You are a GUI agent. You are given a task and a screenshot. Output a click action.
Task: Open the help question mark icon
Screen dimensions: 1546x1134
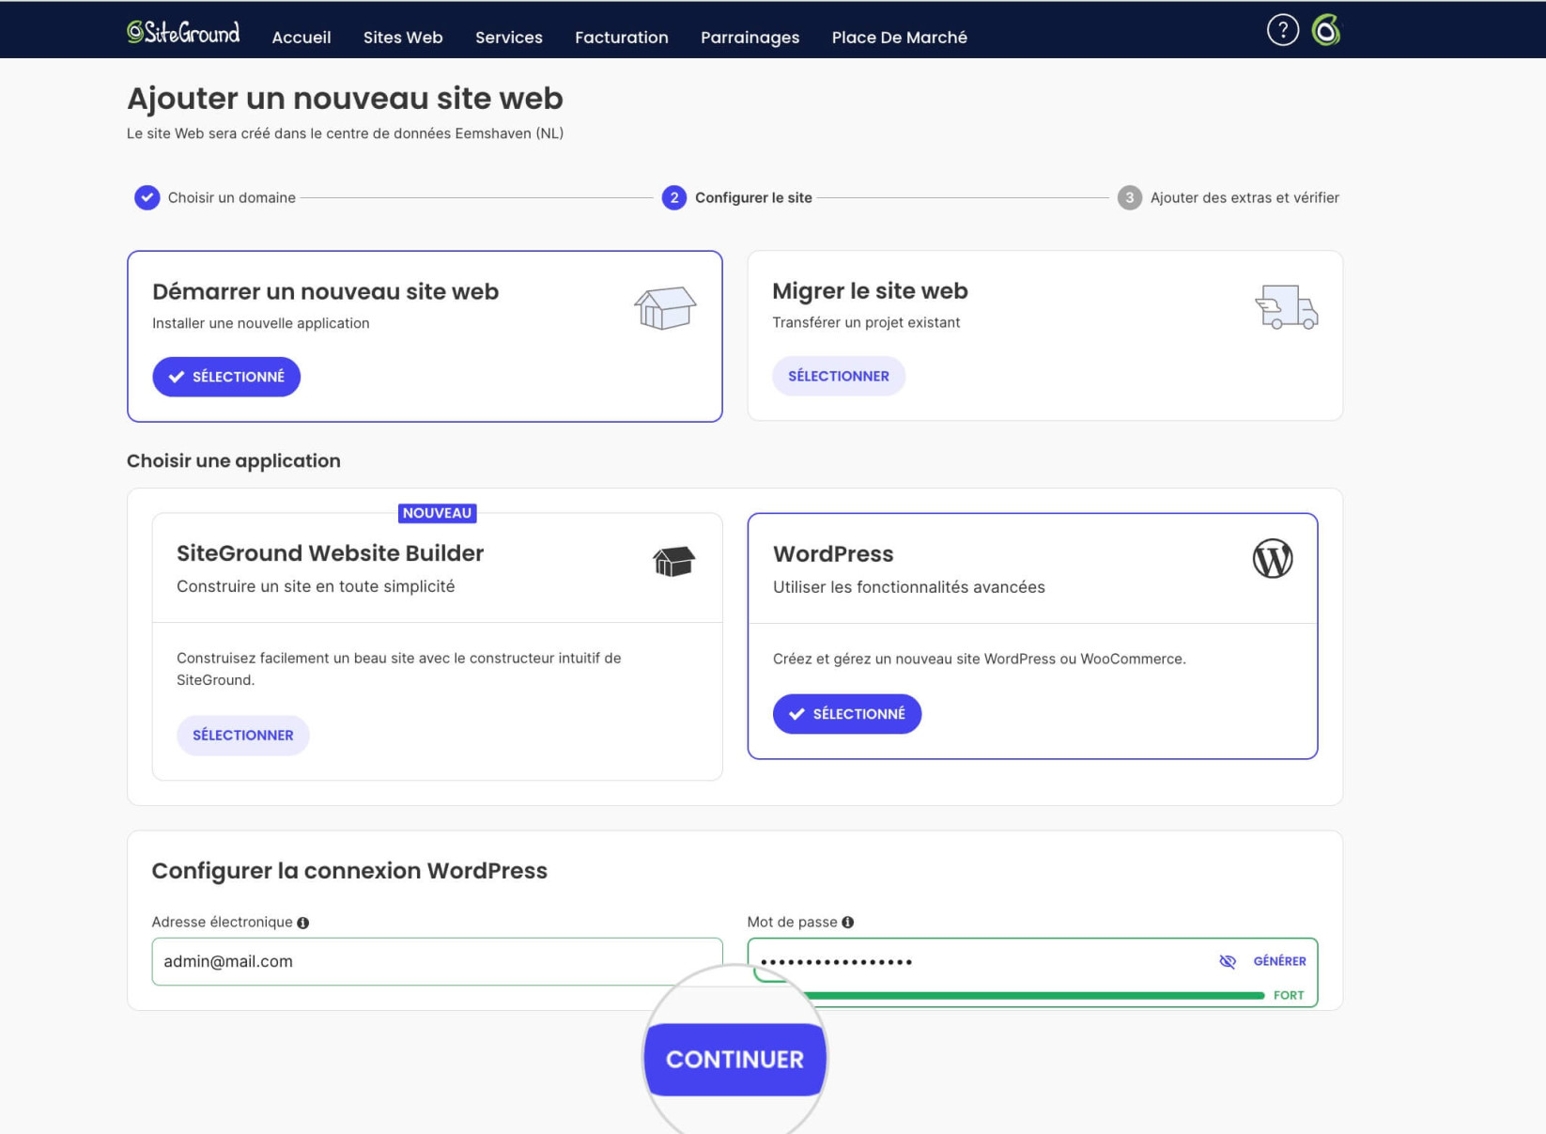(1282, 30)
